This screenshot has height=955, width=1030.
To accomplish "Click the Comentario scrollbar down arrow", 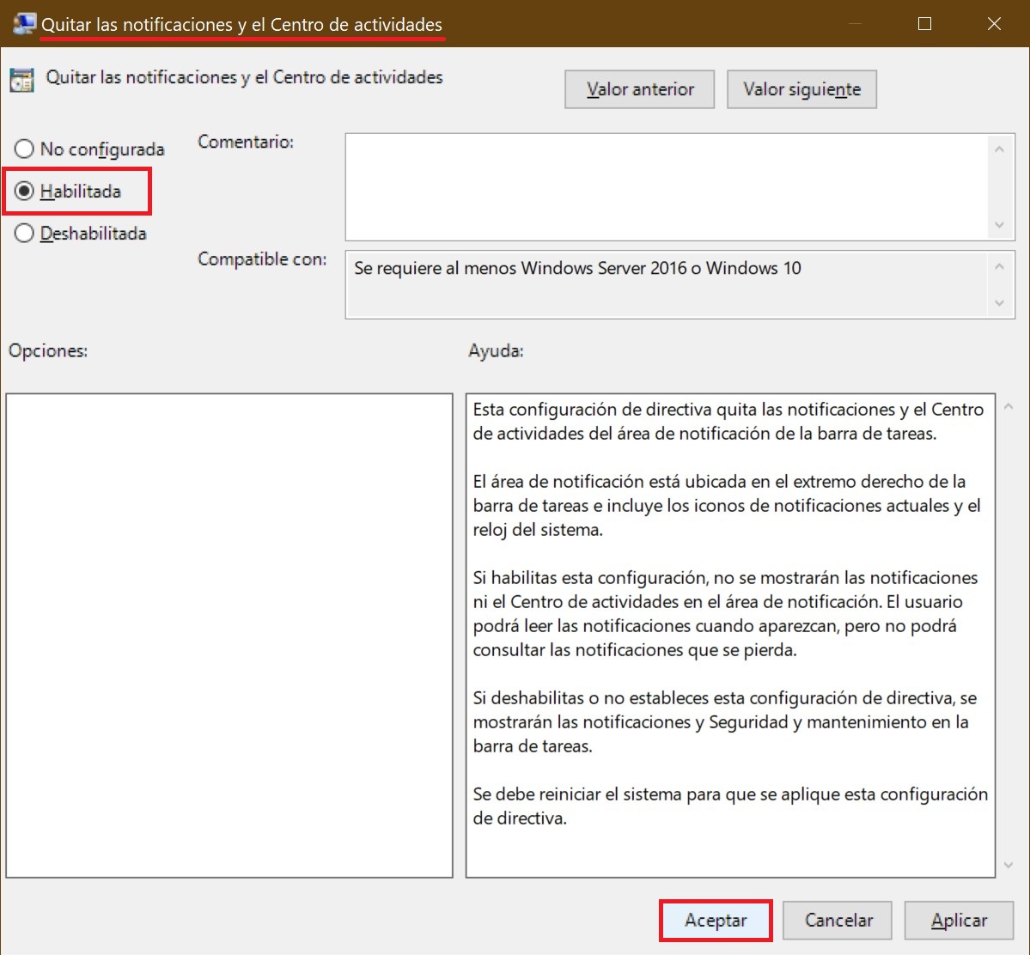I will [999, 225].
